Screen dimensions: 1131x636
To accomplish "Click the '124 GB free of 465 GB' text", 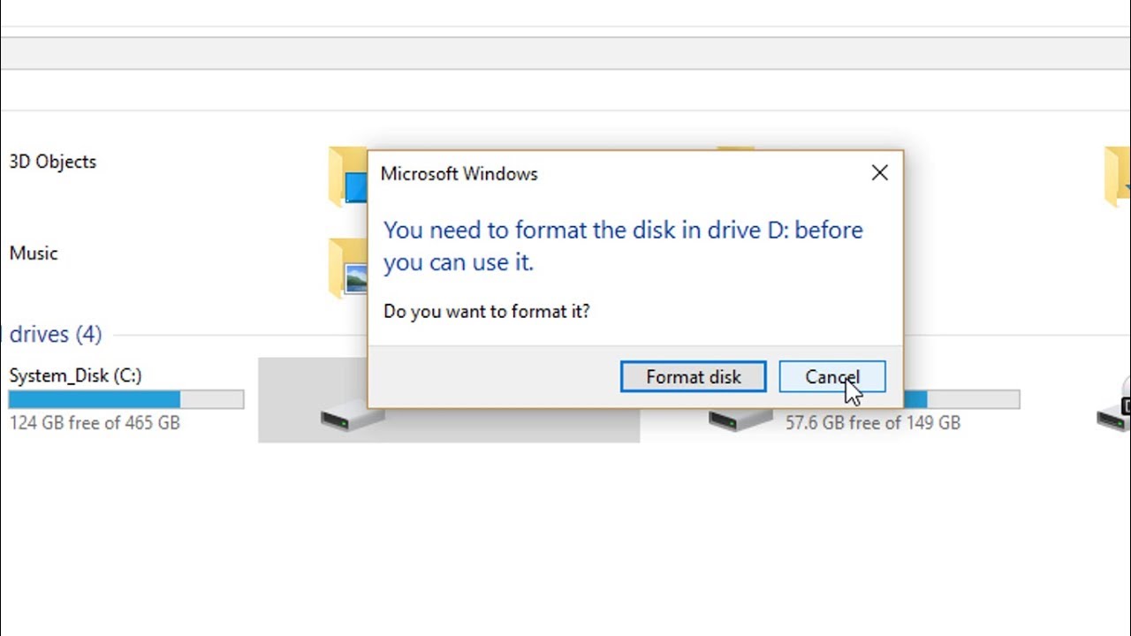I will (95, 423).
